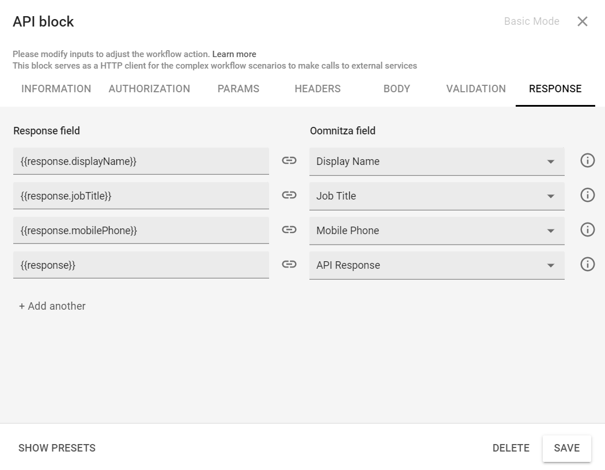Screen dimensions: 605x470
Task: Open the Job Title field dropdown
Action: point(551,196)
